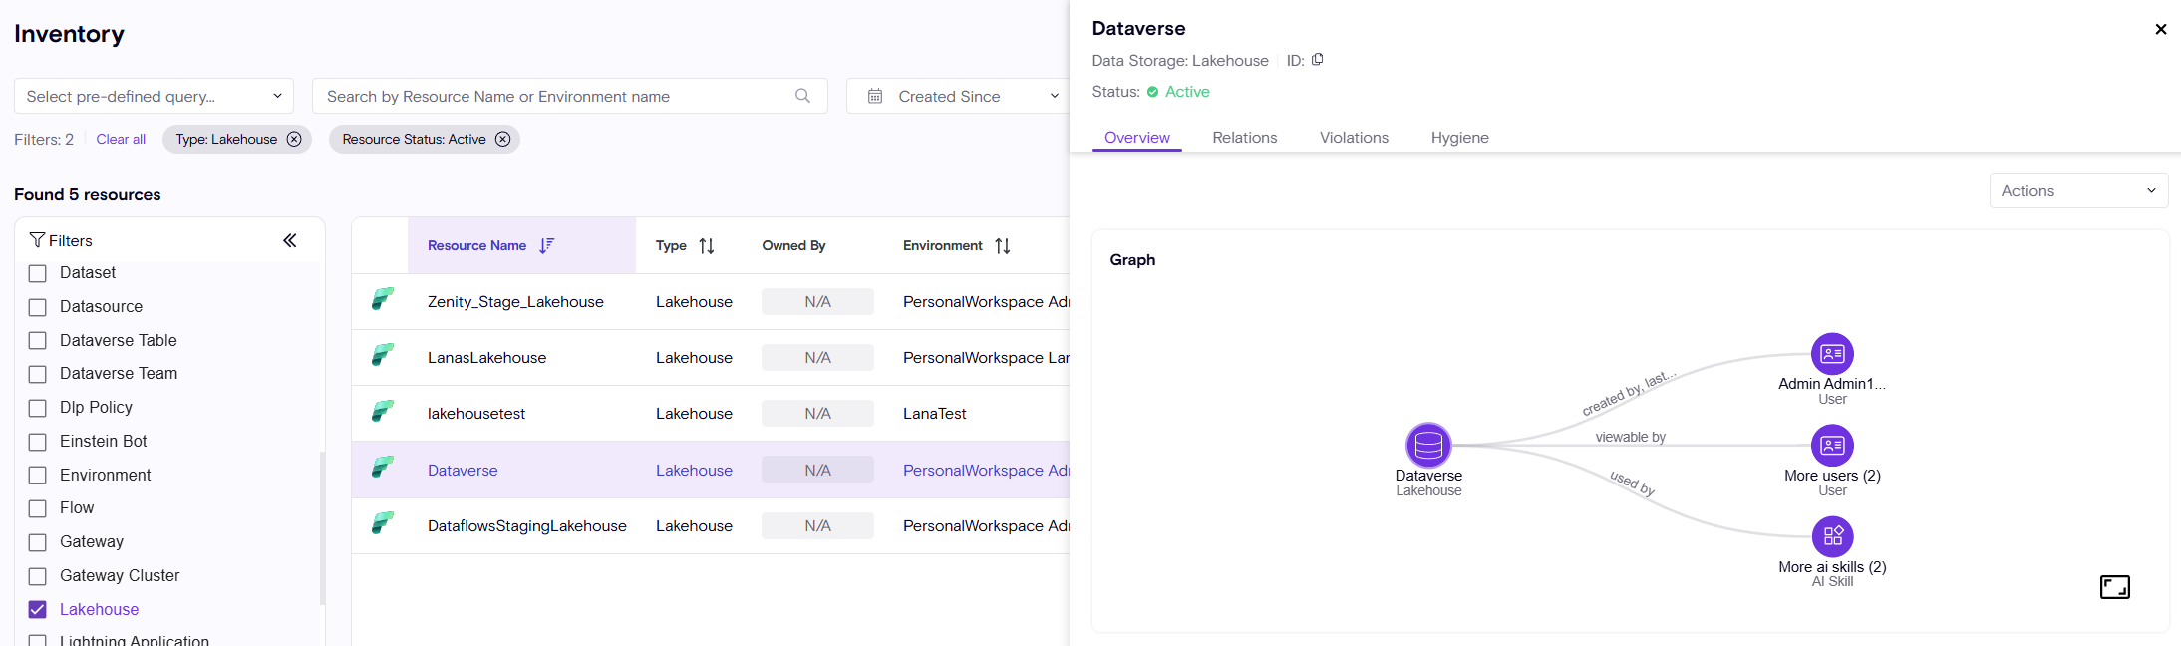
Task: Click the Dataverse Lakehouse graph node
Action: pos(1428,446)
